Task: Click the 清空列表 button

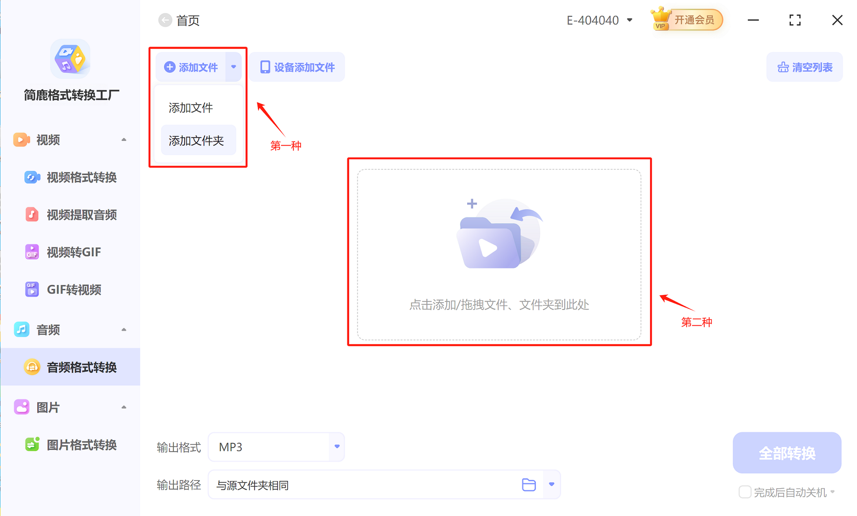Action: pos(805,67)
